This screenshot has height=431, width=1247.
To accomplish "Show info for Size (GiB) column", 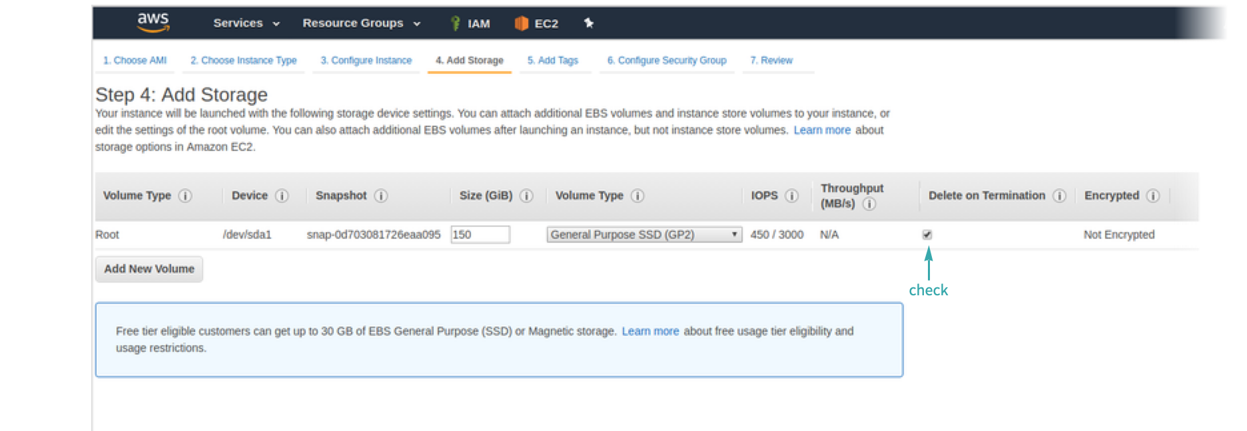I will 526,196.
